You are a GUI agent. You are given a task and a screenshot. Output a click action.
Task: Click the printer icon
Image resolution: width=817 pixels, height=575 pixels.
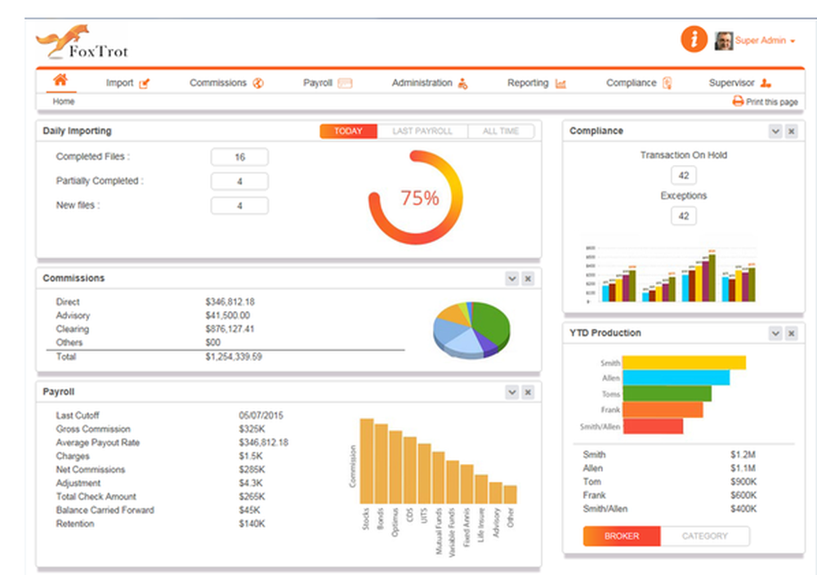coord(738,101)
